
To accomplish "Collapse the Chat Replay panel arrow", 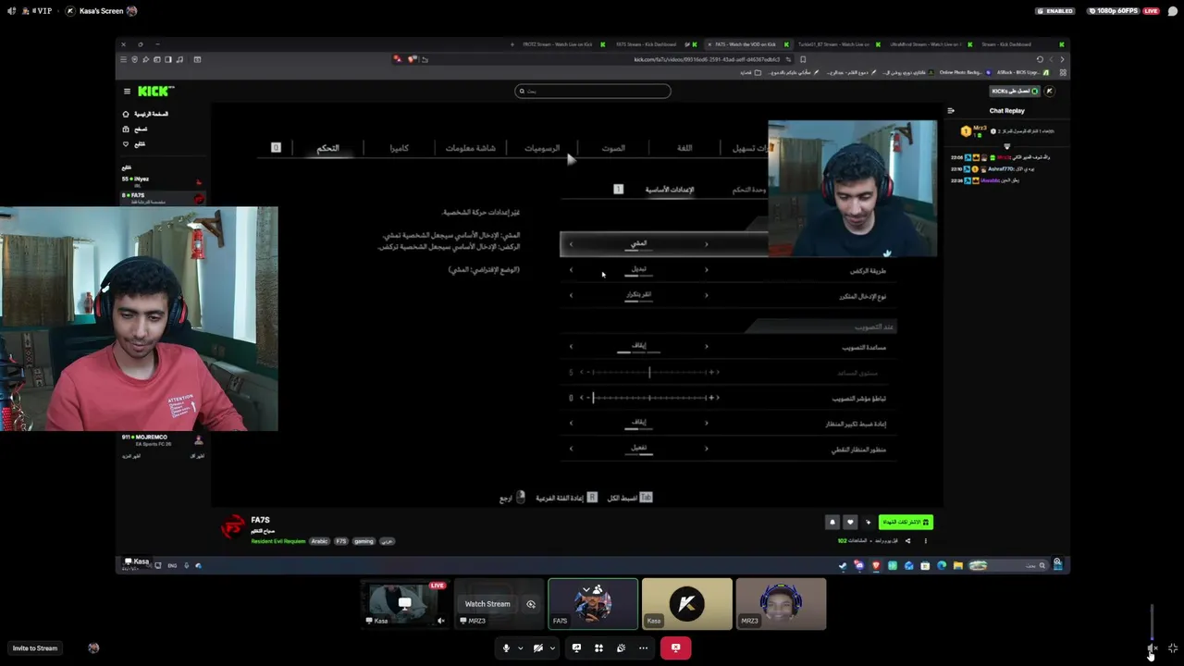I will (x=951, y=111).
